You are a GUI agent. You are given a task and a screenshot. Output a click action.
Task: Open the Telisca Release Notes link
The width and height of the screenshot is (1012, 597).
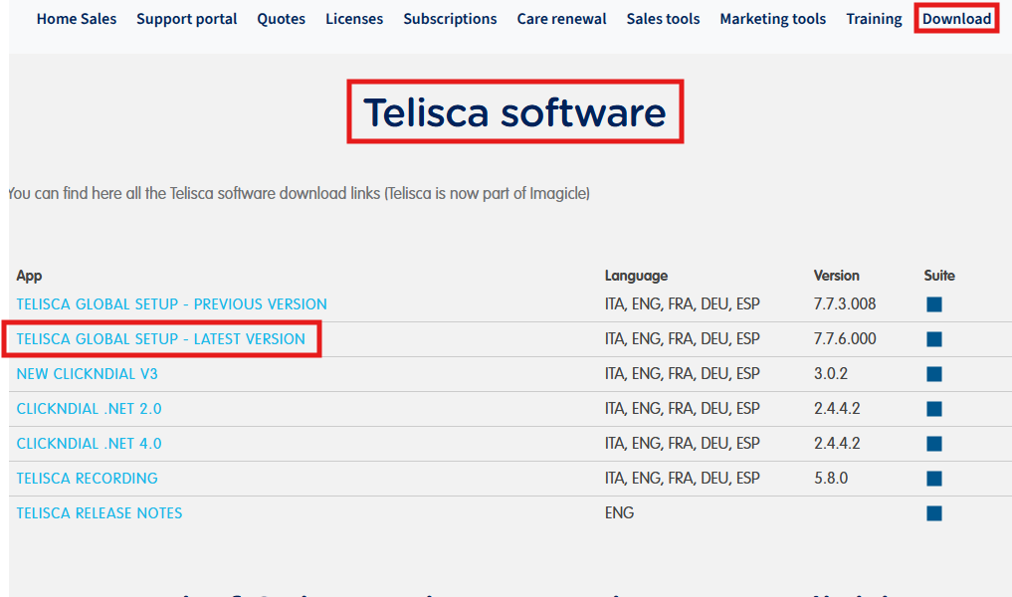pyautogui.click(x=100, y=513)
